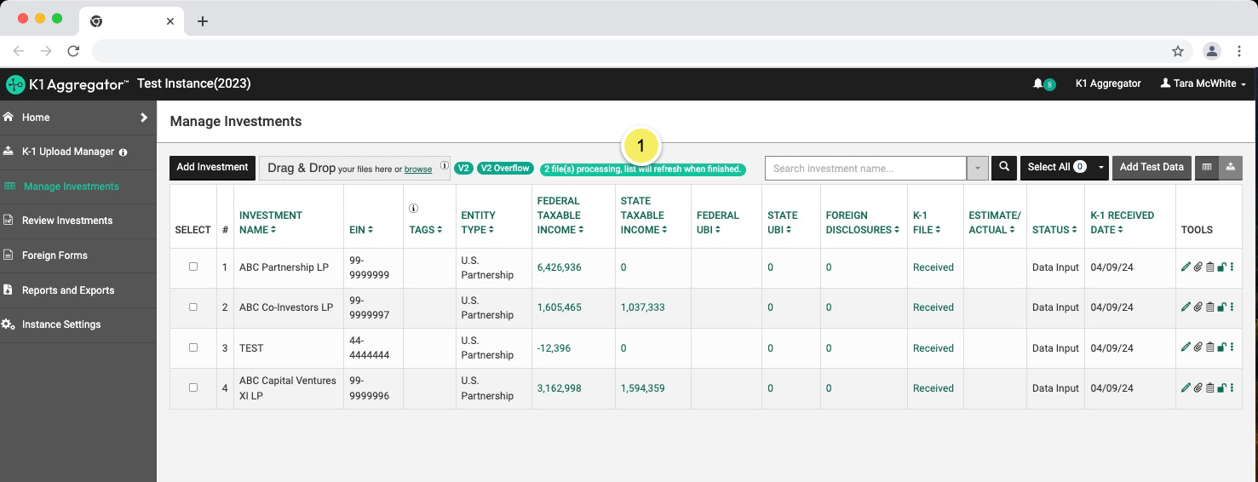
Task: Go to Foreign Forms in the sidebar
Action: click(55, 255)
